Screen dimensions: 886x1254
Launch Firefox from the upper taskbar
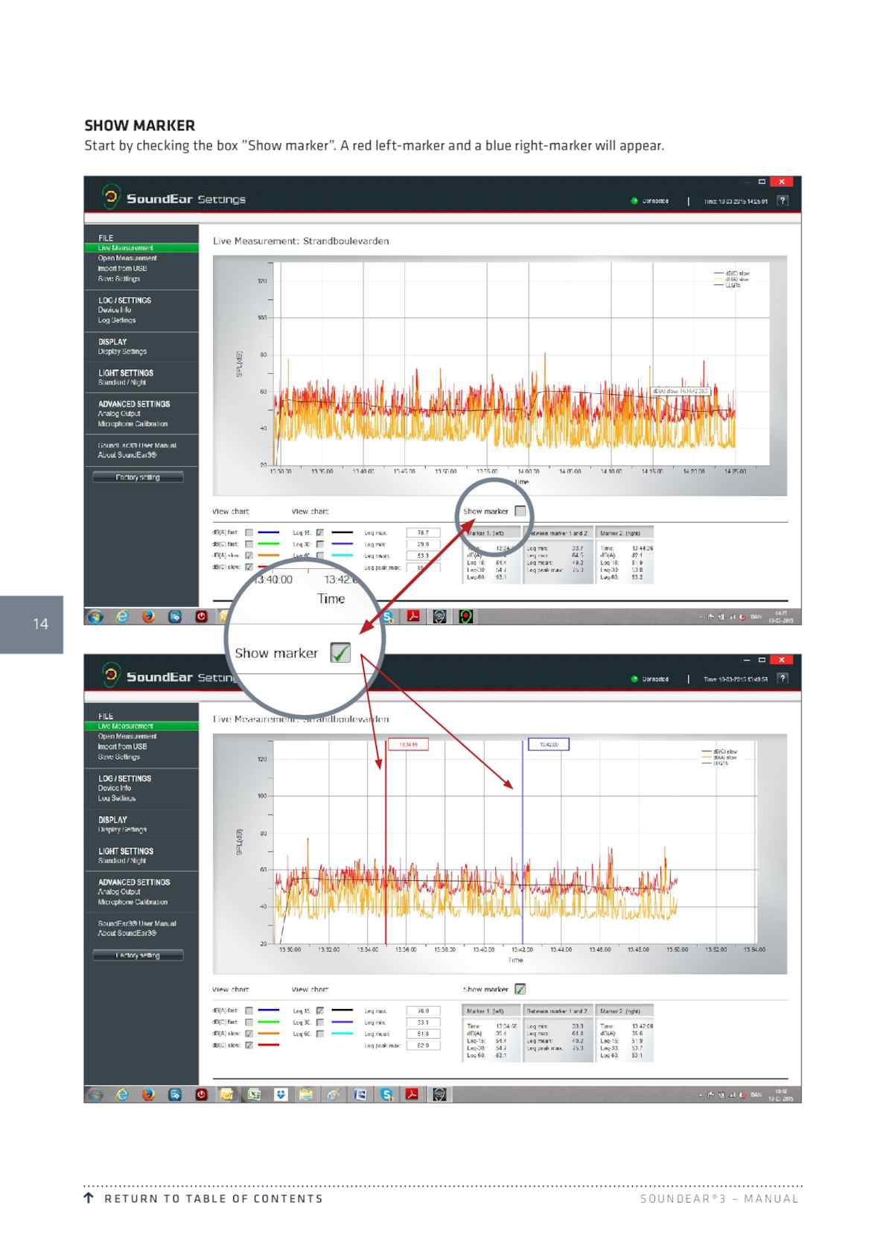click(148, 617)
